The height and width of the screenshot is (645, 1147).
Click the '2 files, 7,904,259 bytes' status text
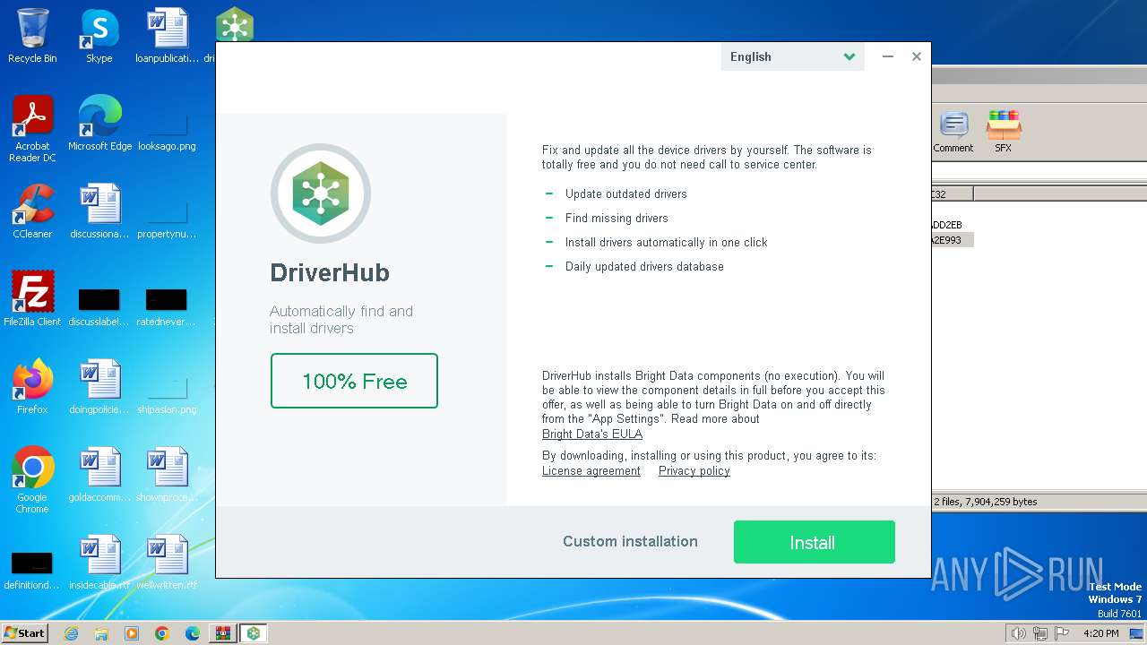(986, 502)
